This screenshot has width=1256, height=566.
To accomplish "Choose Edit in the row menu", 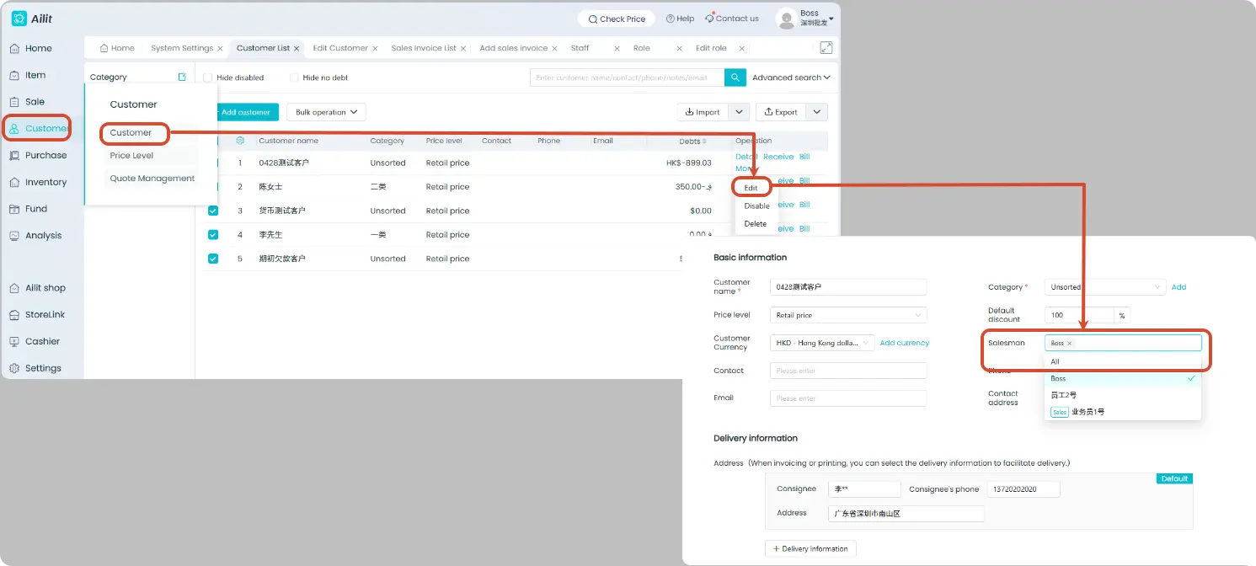I will (751, 188).
